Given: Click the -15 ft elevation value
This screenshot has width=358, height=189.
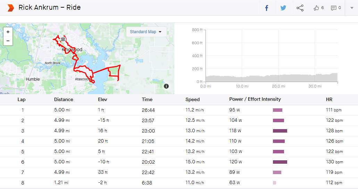Looking at the screenshot, I should (x=103, y=120).
